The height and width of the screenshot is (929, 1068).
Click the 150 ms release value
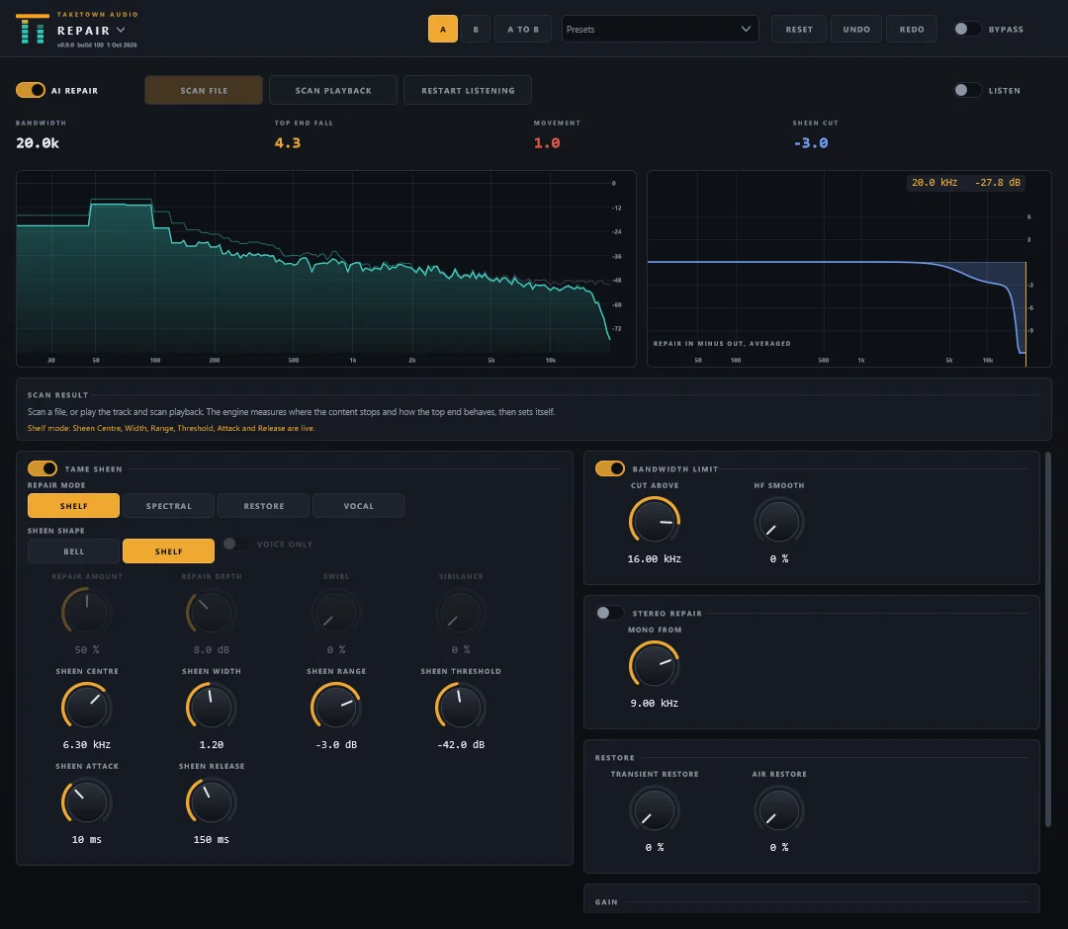click(x=212, y=840)
